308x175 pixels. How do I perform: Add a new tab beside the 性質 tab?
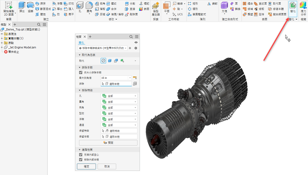(90, 37)
